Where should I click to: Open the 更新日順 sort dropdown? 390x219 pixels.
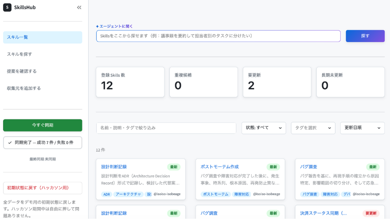(x=363, y=128)
